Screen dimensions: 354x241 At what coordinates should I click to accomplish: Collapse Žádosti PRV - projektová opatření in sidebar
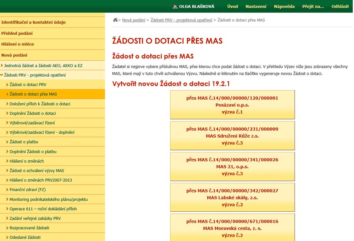click(x=53, y=75)
